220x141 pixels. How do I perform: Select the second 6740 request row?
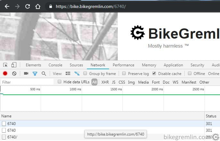coord(110,130)
